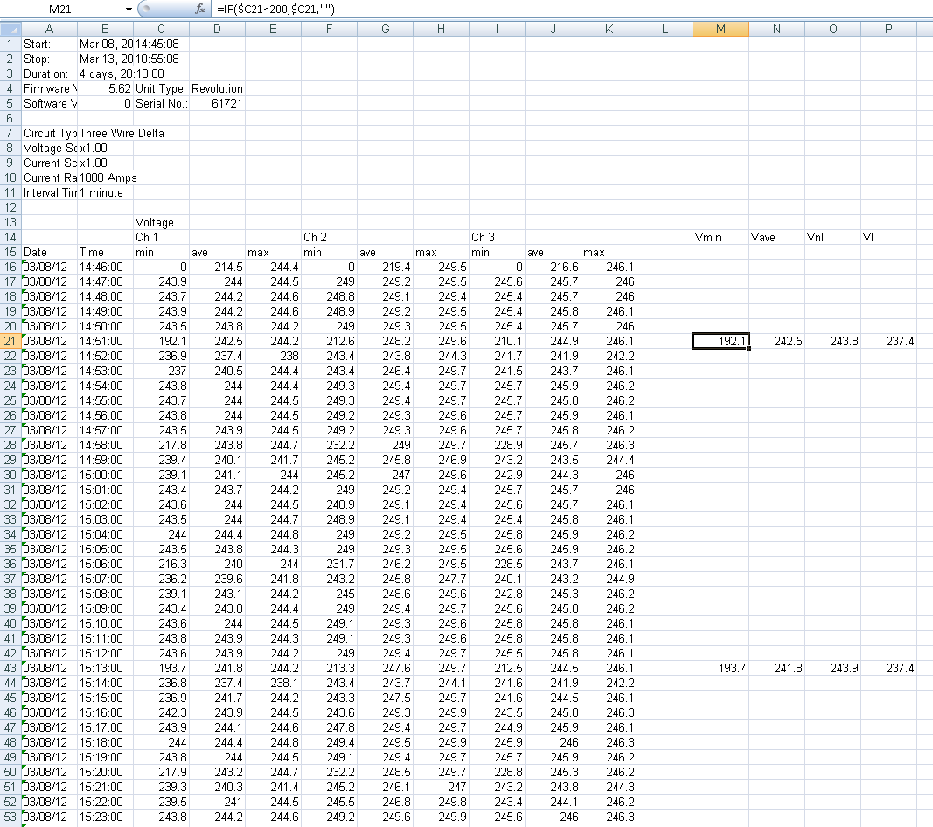Select the 1000 Amps cell
The height and width of the screenshot is (827, 933).
pyautogui.click(x=106, y=177)
